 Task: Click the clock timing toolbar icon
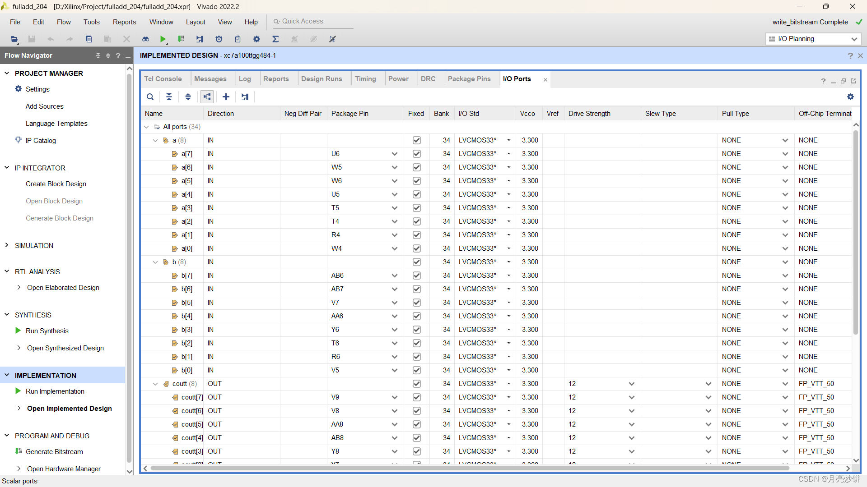pos(219,39)
